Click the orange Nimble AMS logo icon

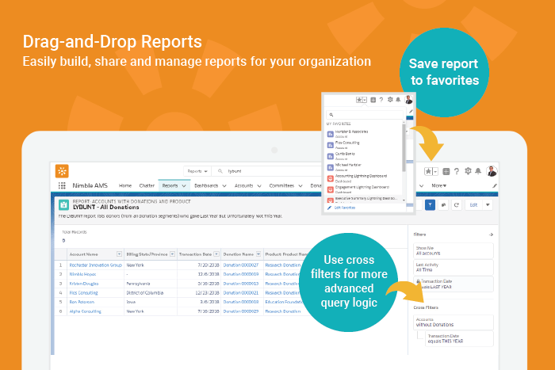pos(62,171)
